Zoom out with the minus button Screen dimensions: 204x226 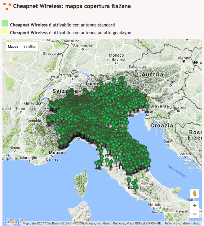coord(195,214)
